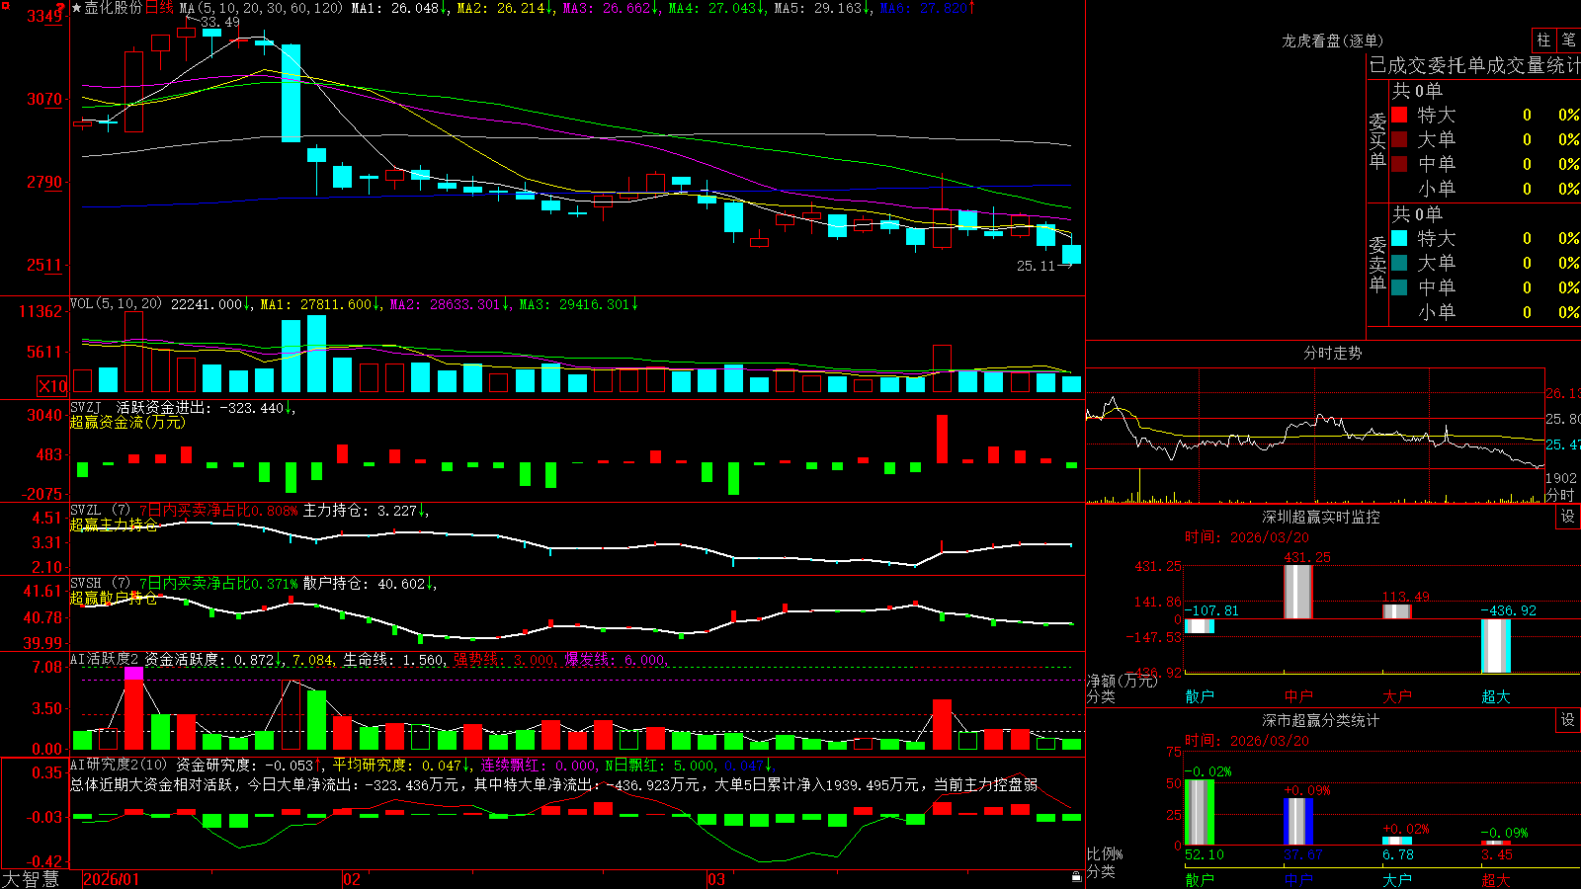
Task: Select the 龙虎看盘(逐单) panel title
Action: pyautogui.click(x=1333, y=40)
